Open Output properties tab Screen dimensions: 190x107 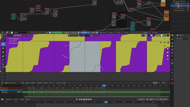point(172,46)
